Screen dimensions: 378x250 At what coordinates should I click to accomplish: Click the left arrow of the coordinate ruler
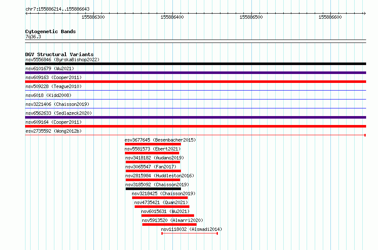tap(27, 13)
